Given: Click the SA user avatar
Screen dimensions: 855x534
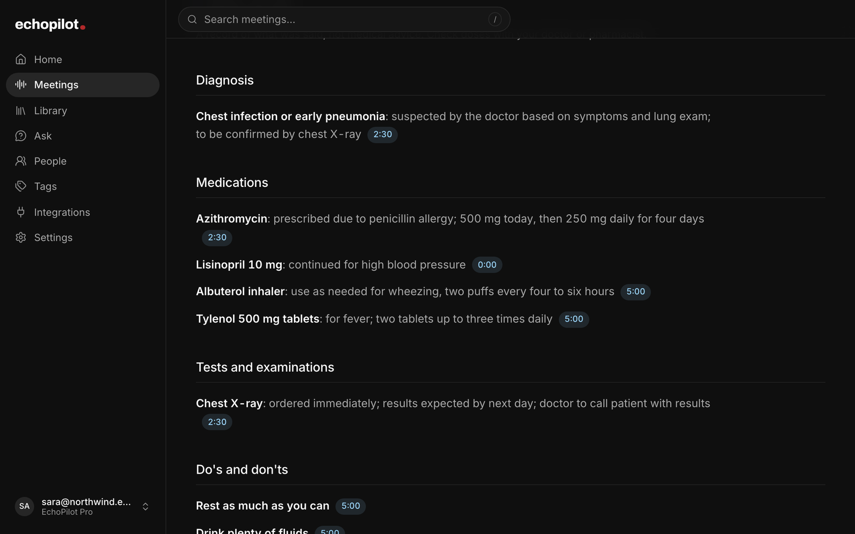Looking at the screenshot, I should [25, 506].
